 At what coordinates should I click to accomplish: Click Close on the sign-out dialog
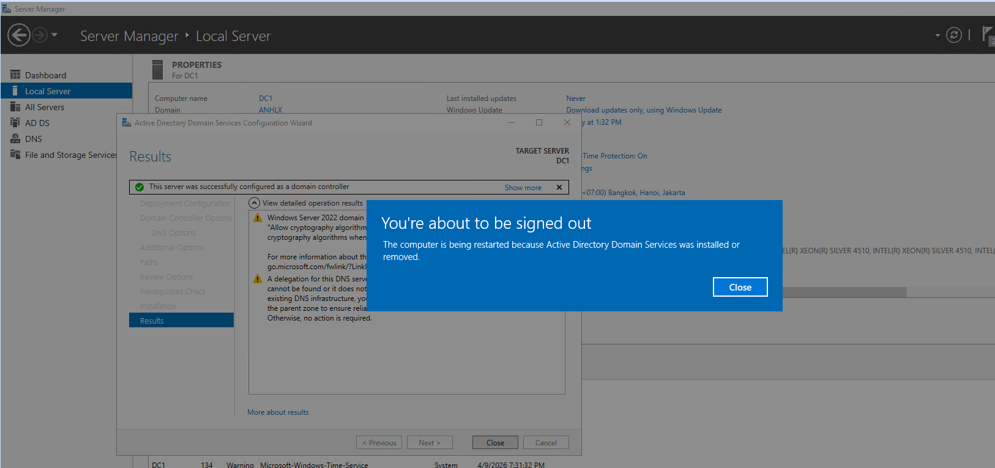[x=740, y=287]
